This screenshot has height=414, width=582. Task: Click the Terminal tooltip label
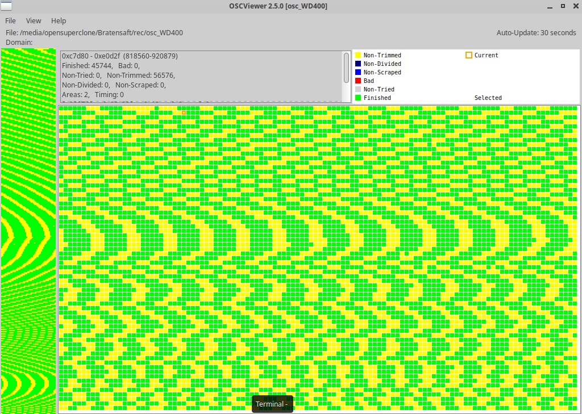coord(272,404)
